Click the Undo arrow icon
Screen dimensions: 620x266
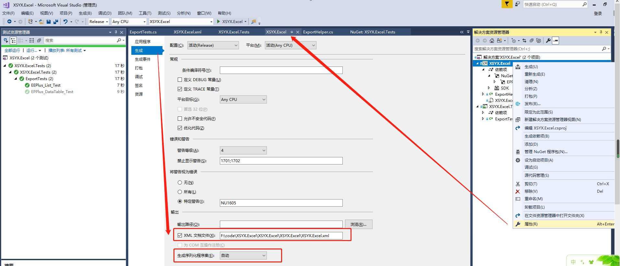click(x=66, y=22)
